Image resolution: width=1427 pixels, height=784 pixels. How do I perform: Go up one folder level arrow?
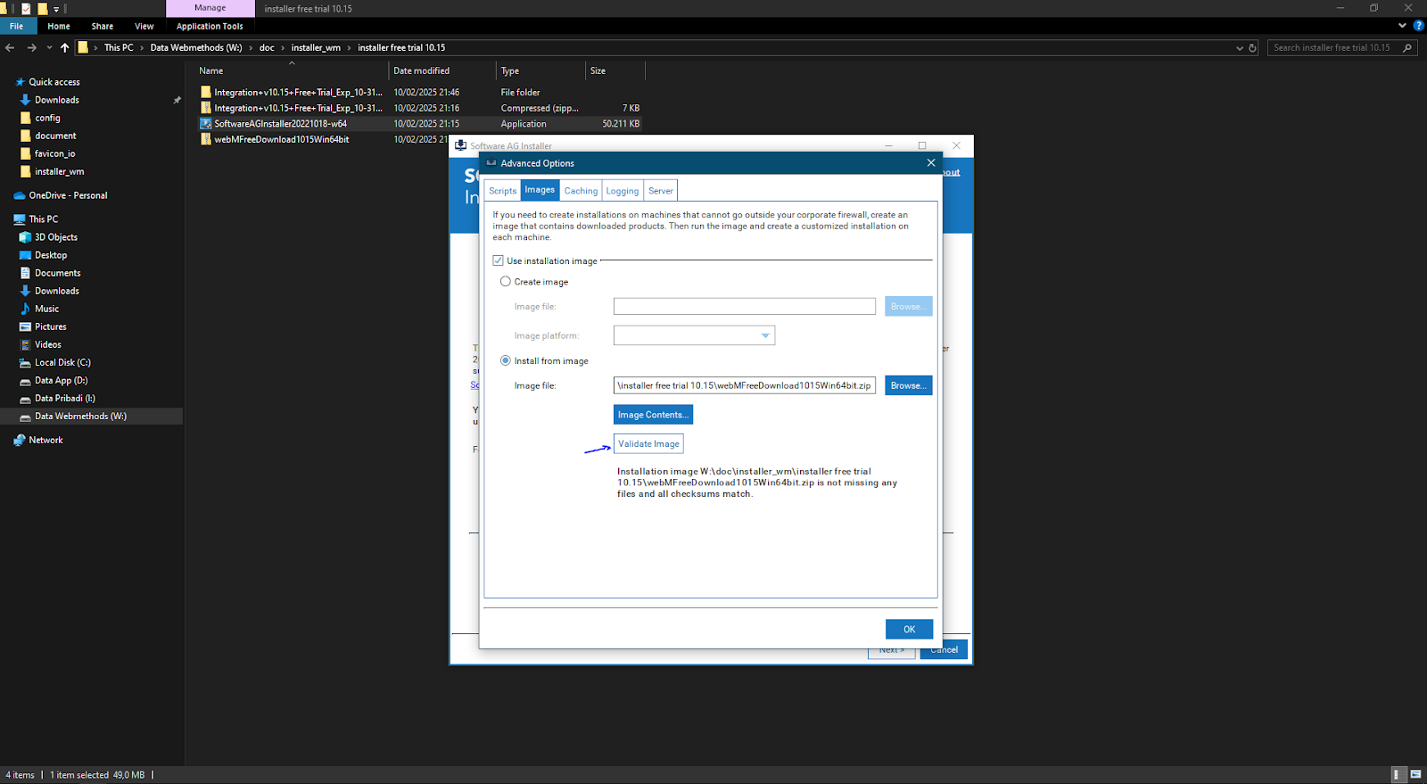[64, 47]
